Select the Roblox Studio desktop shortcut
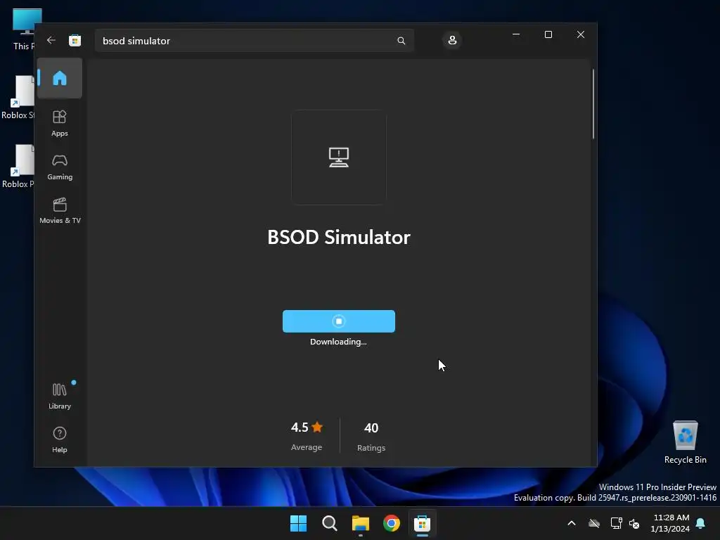The width and height of the screenshot is (720, 540). (x=18, y=97)
